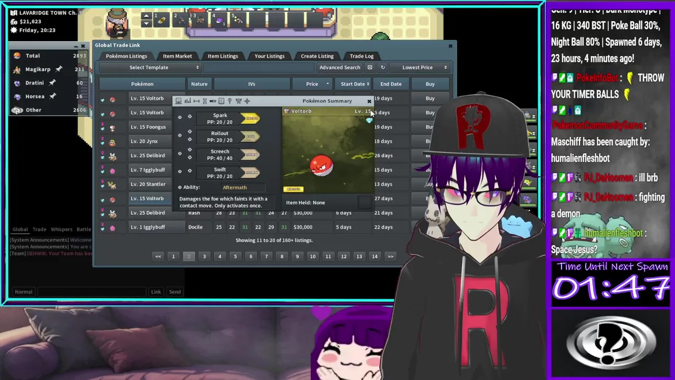Screen dimensions: 675x380
Task: Open the capsule icon tab in summary
Action: 213,101
